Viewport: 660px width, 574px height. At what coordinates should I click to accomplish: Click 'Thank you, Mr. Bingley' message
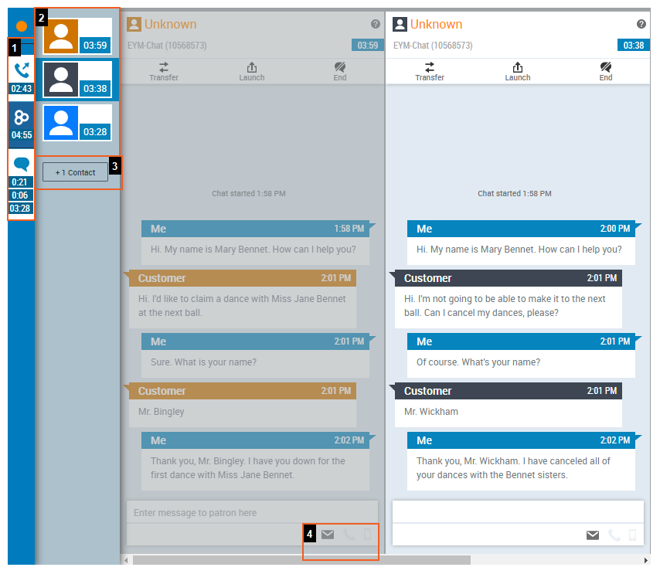coord(256,461)
